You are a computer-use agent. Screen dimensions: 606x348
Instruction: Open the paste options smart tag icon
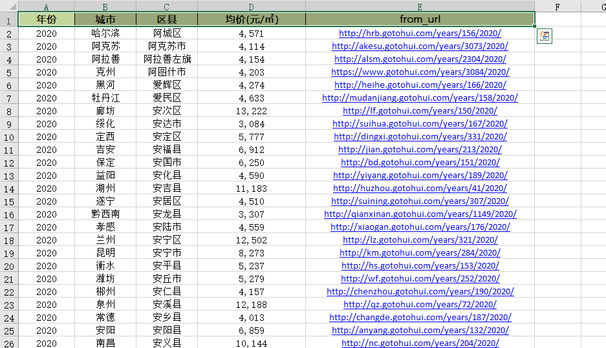pos(544,36)
